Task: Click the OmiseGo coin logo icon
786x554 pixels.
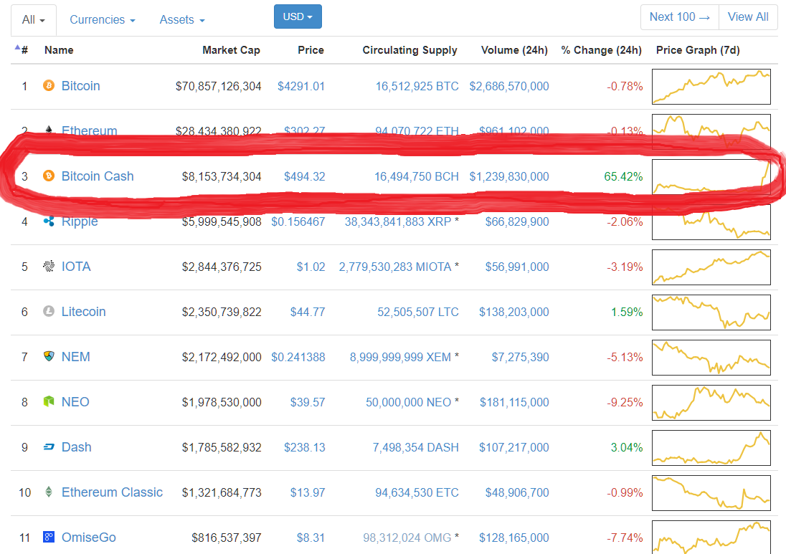Action: click(x=48, y=538)
